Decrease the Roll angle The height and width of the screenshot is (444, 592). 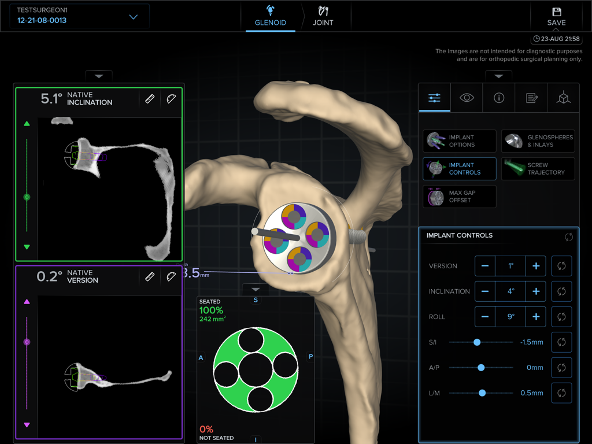pos(485,316)
